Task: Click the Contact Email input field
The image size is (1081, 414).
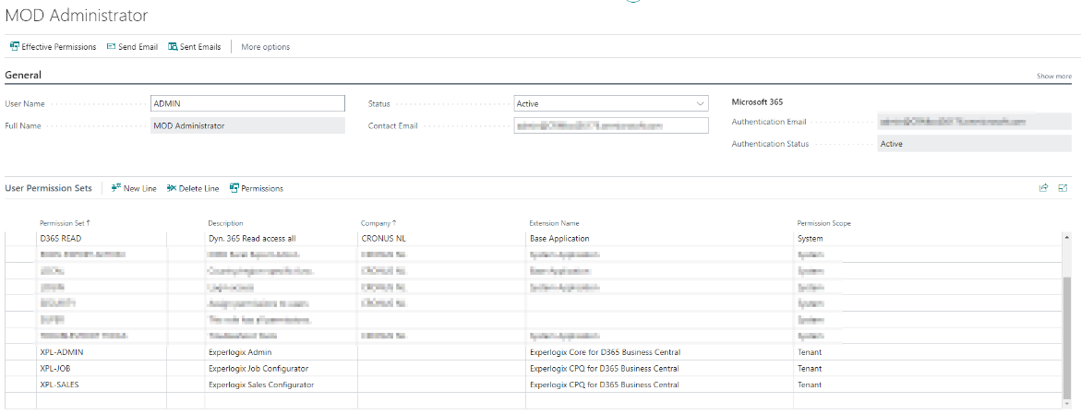Action: 611,125
